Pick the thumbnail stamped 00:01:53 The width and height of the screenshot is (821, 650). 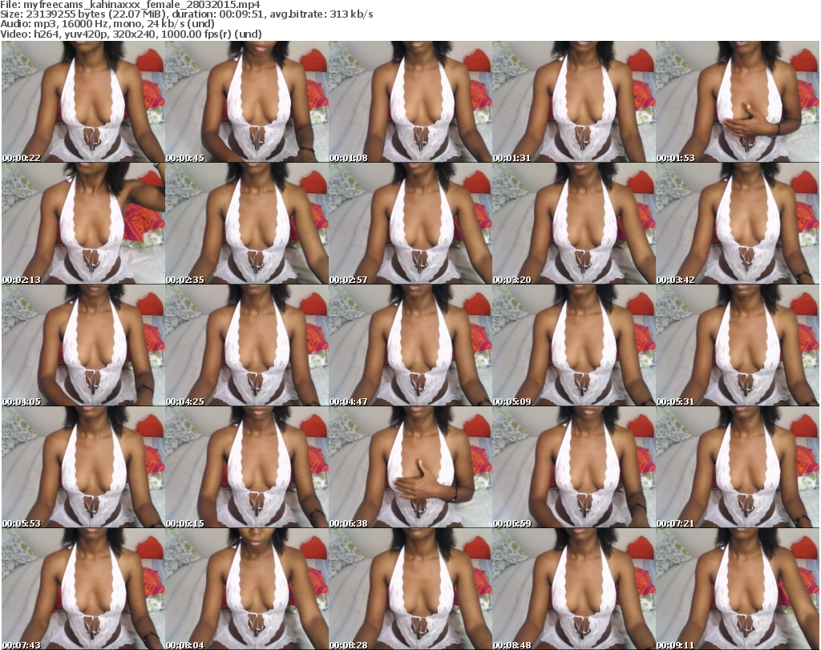click(738, 102)
